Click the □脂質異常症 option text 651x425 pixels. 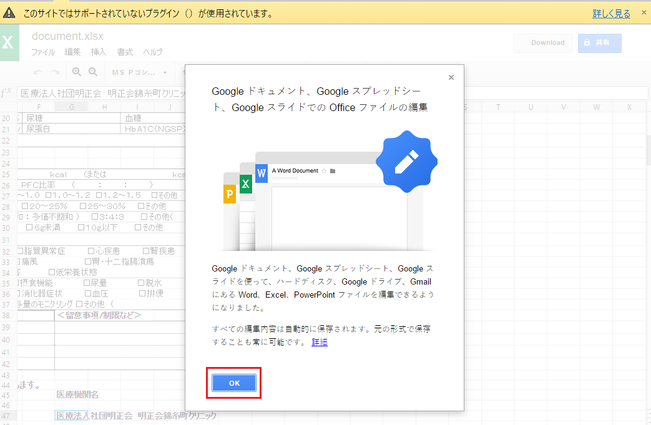pyautogui.click(x=41, y=251)
